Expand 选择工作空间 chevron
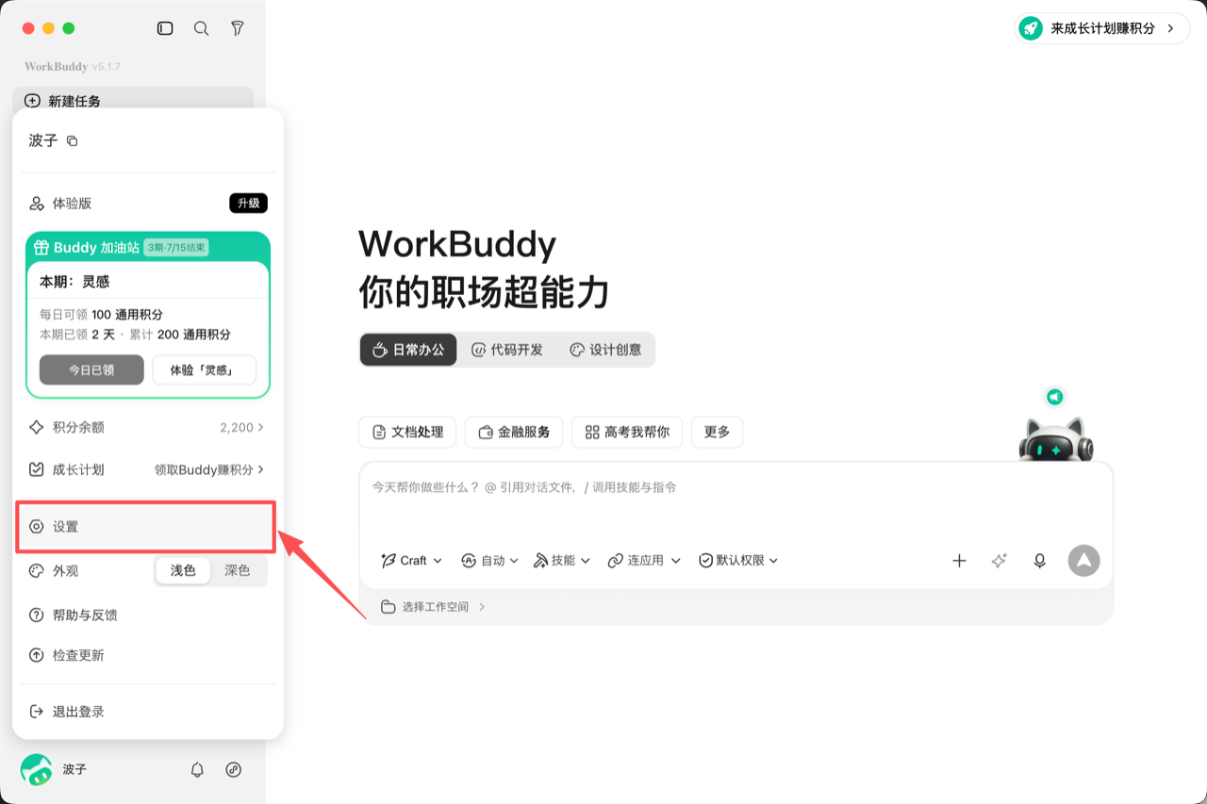The width and height of the screenshot is (1207, 804). pyautogui.click(x=482, y=607)
